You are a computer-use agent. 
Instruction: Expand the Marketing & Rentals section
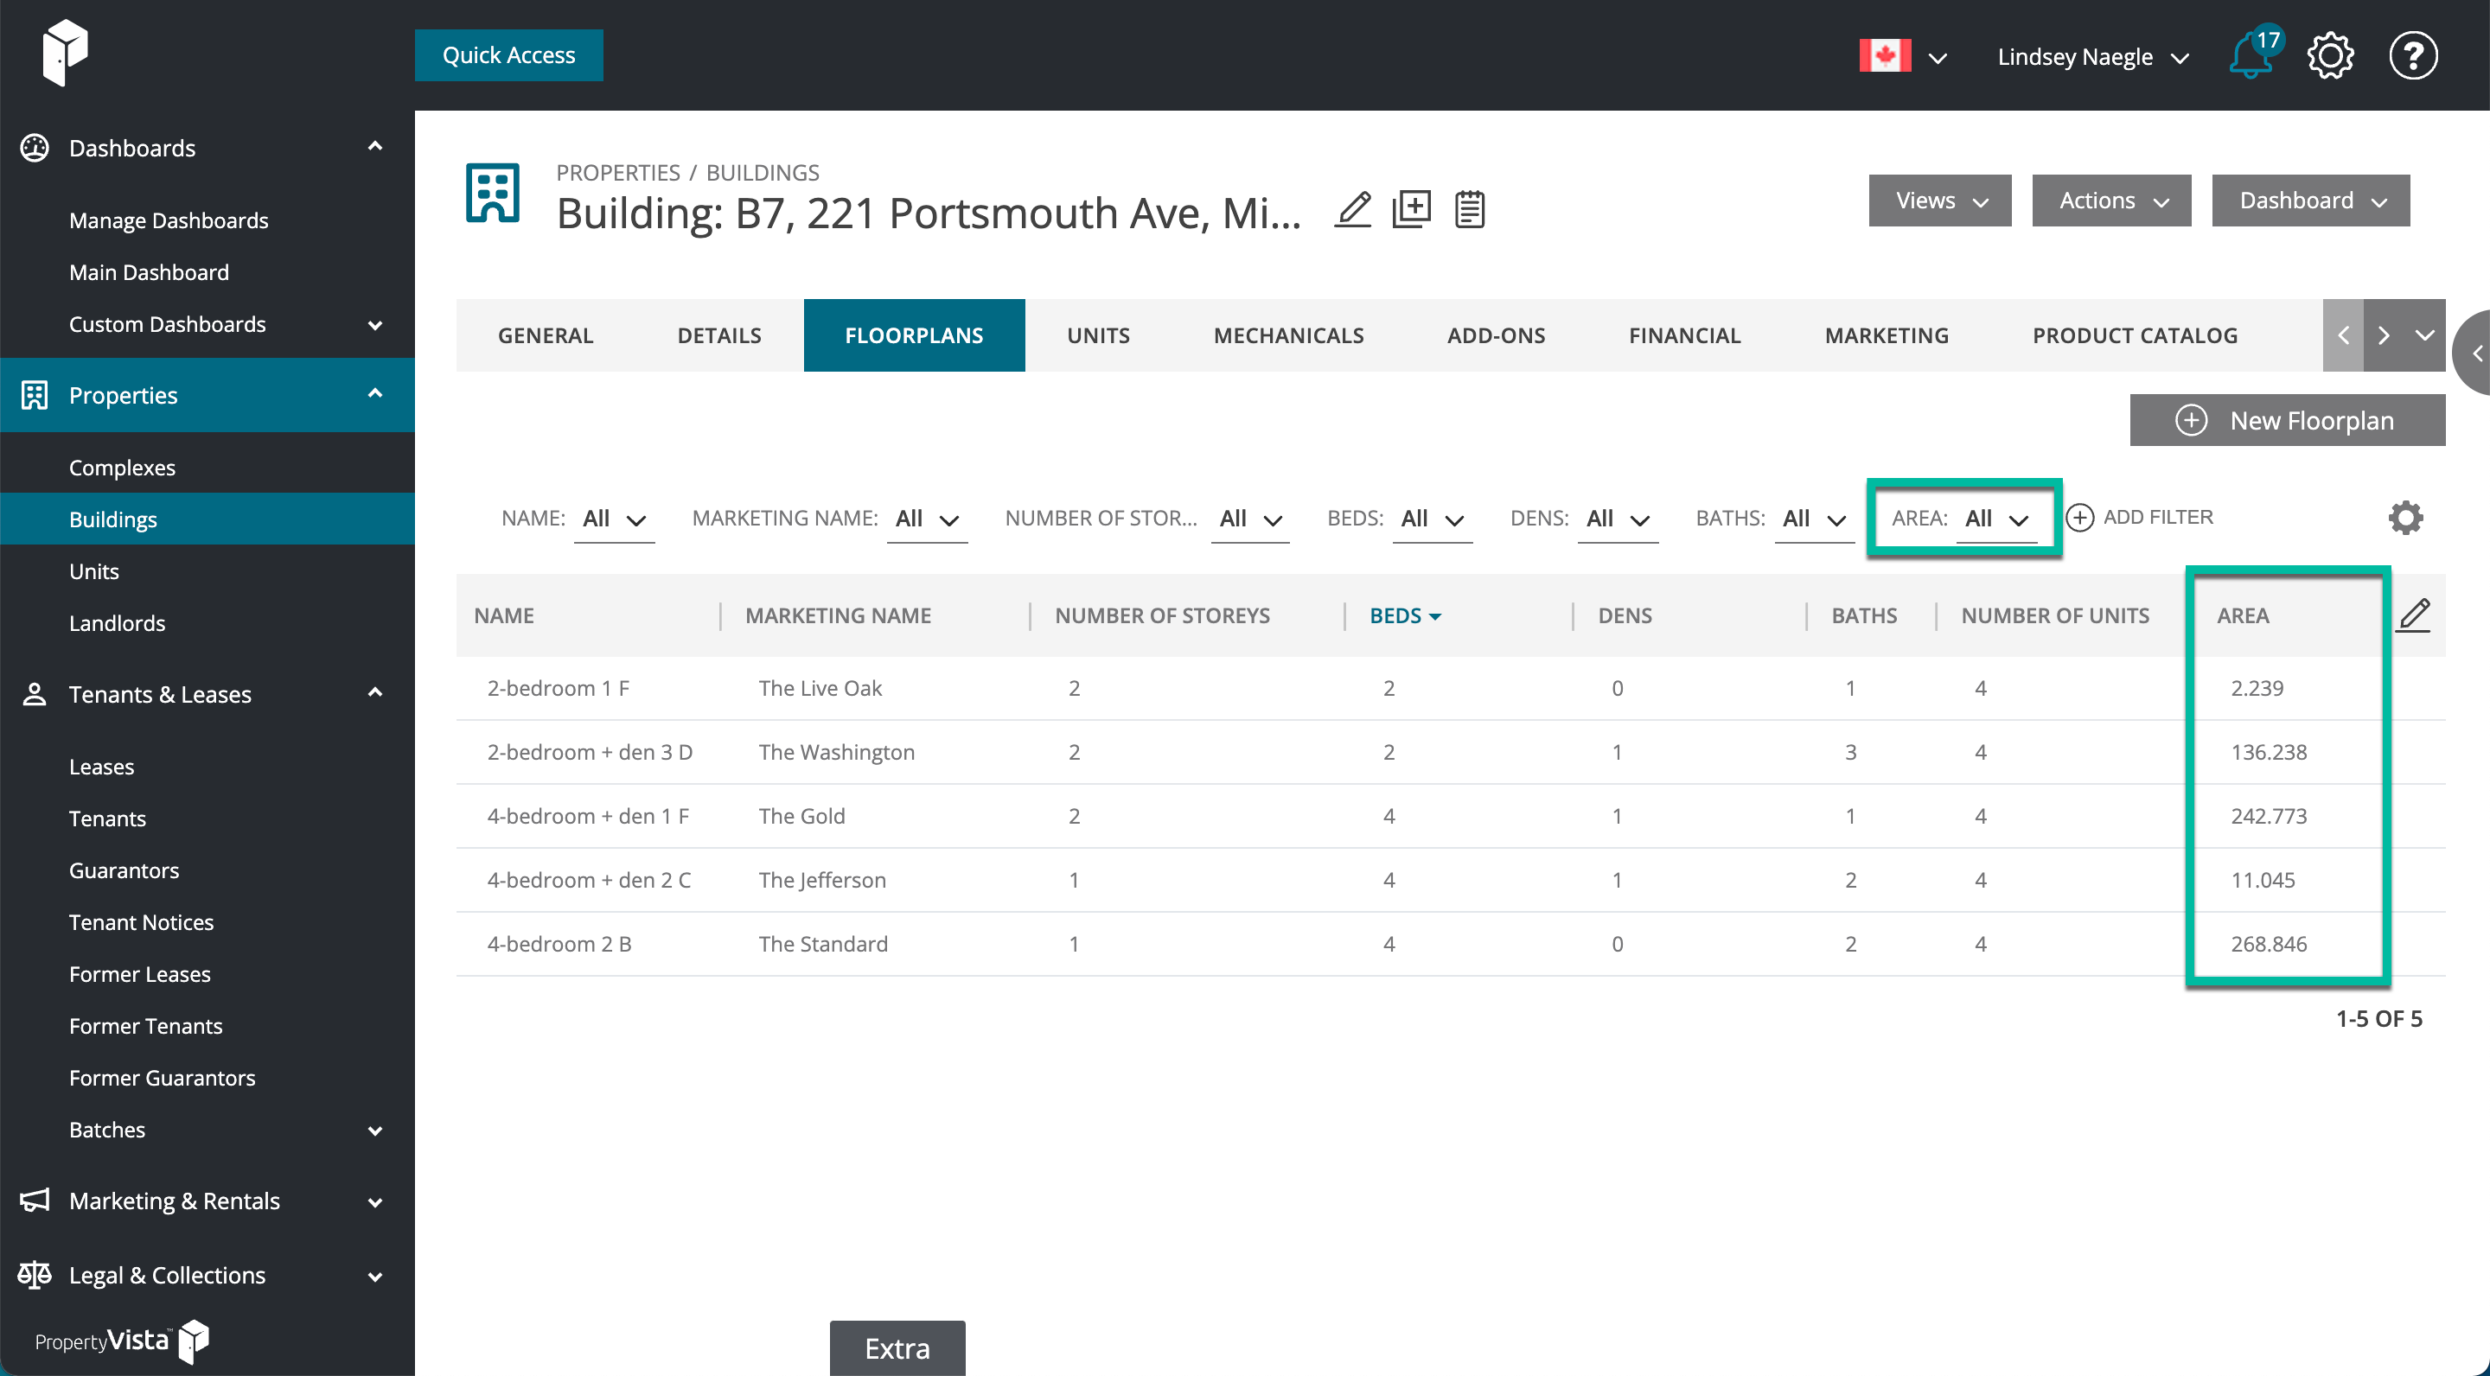375,1202
